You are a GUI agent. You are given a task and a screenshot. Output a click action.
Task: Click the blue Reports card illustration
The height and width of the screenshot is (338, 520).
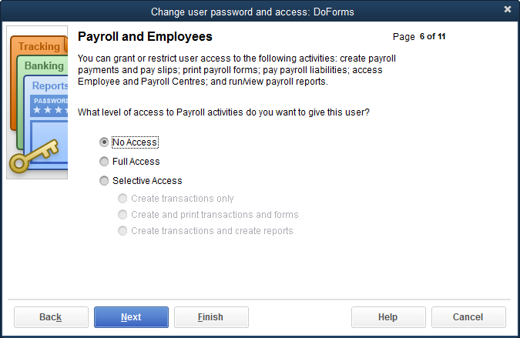pos(49,86)
